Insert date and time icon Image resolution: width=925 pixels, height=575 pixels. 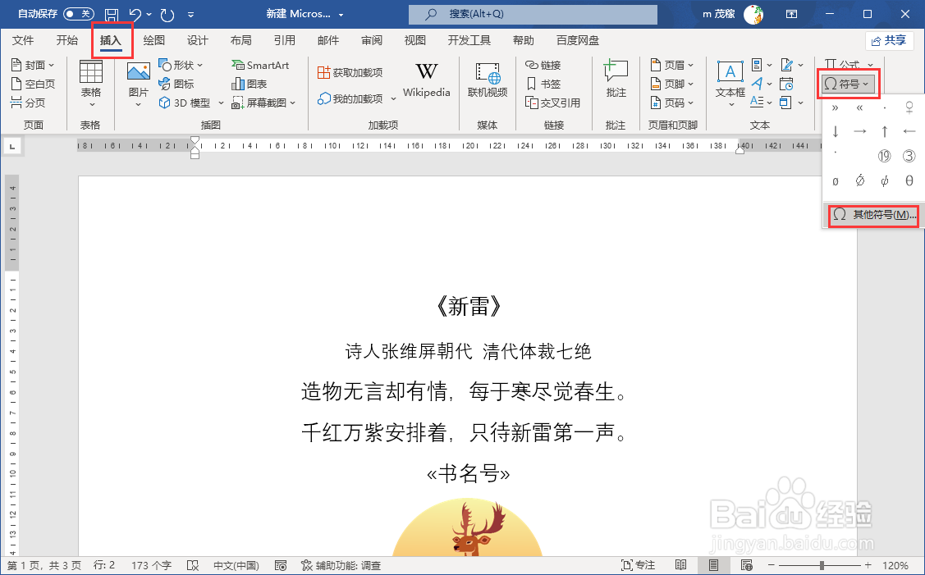pos(786,84)
